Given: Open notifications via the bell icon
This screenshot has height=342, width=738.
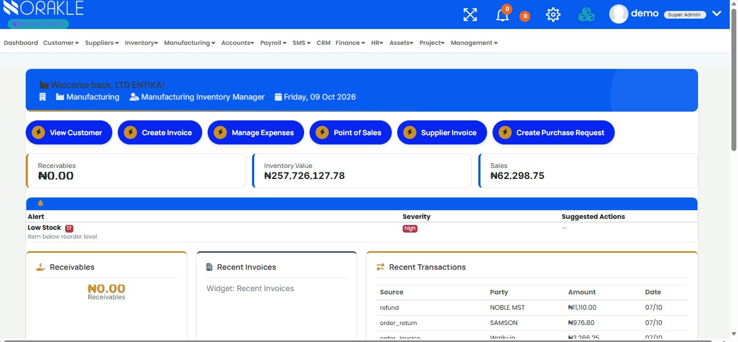Looking at the screenshot, I should click(x=502, y=15).
